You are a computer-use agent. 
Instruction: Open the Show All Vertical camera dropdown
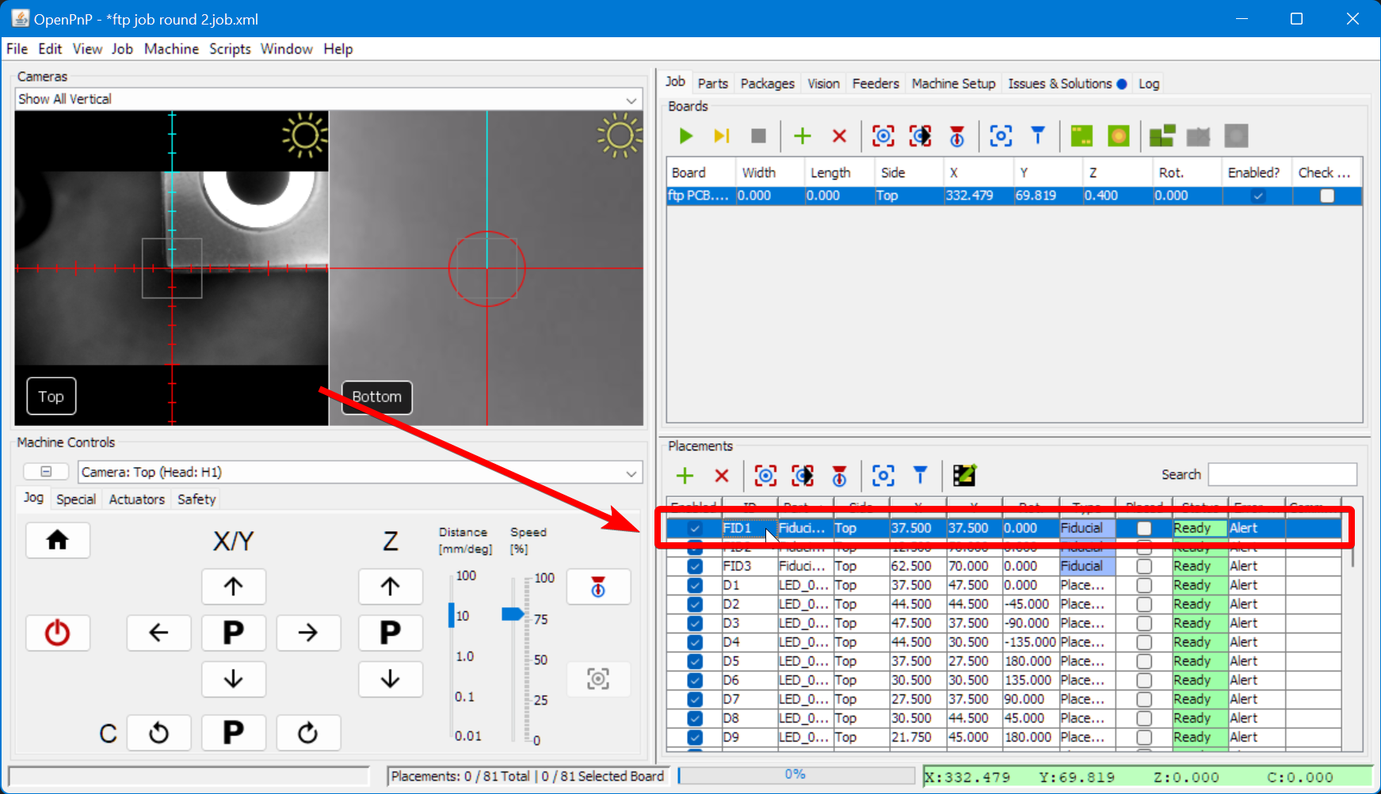click(631, 100)
